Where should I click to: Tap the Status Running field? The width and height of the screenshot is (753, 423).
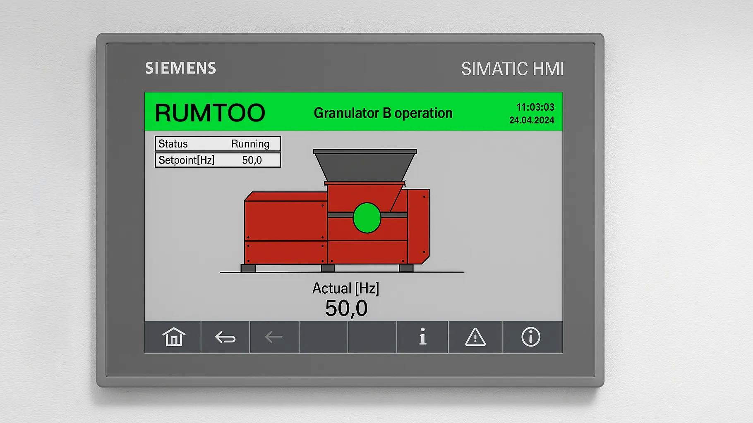pyautogui.click(x=217, y=144)
